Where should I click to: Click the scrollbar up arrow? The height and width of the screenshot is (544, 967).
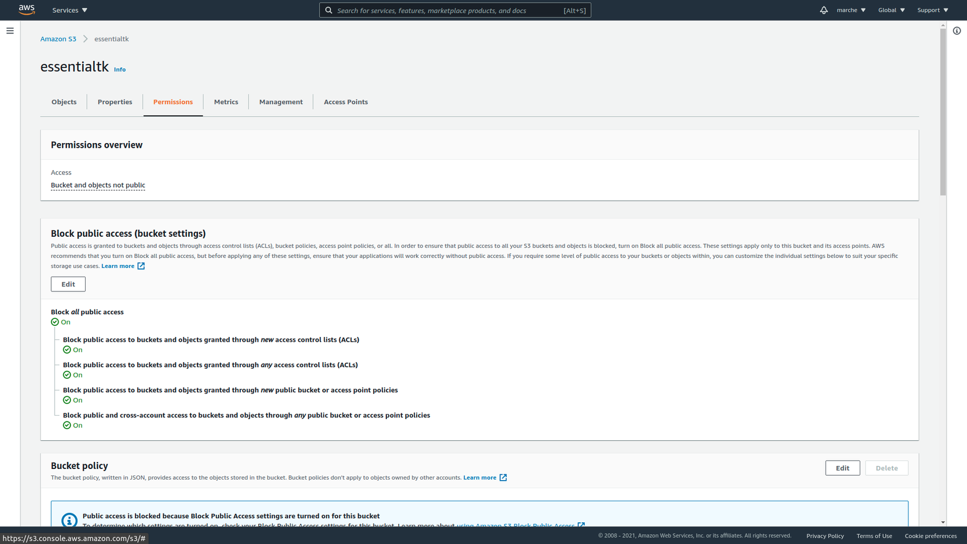coord(943,25)
